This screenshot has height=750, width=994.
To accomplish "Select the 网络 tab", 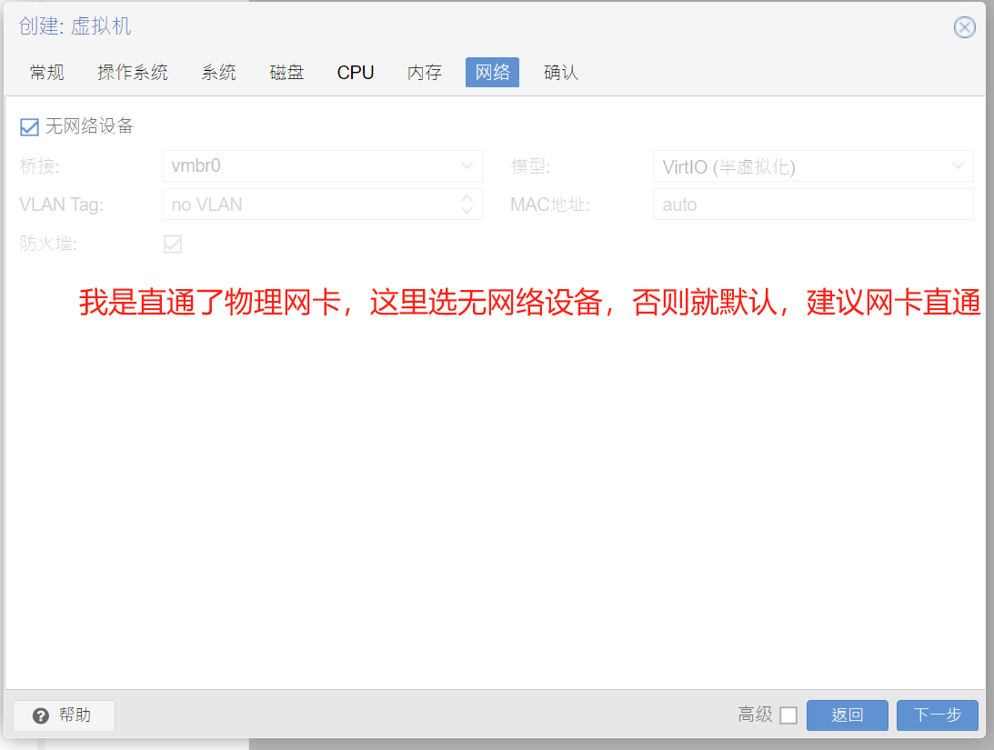I will click(x=492, y=73).
